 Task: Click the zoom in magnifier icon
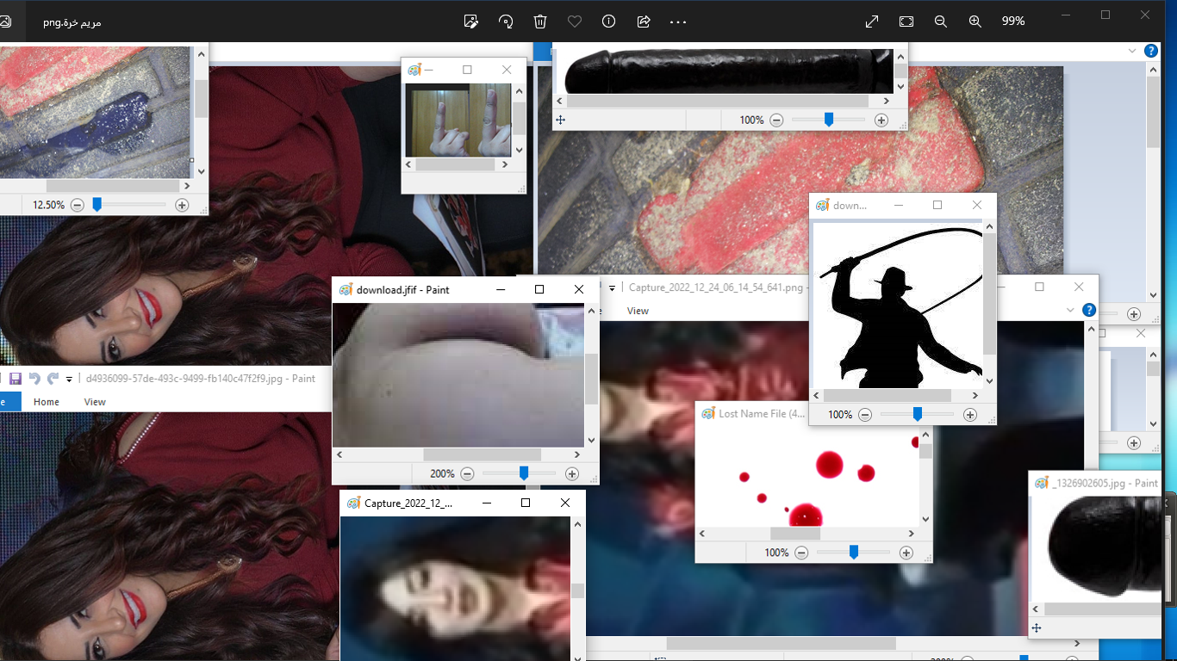[x=975, y=22]
